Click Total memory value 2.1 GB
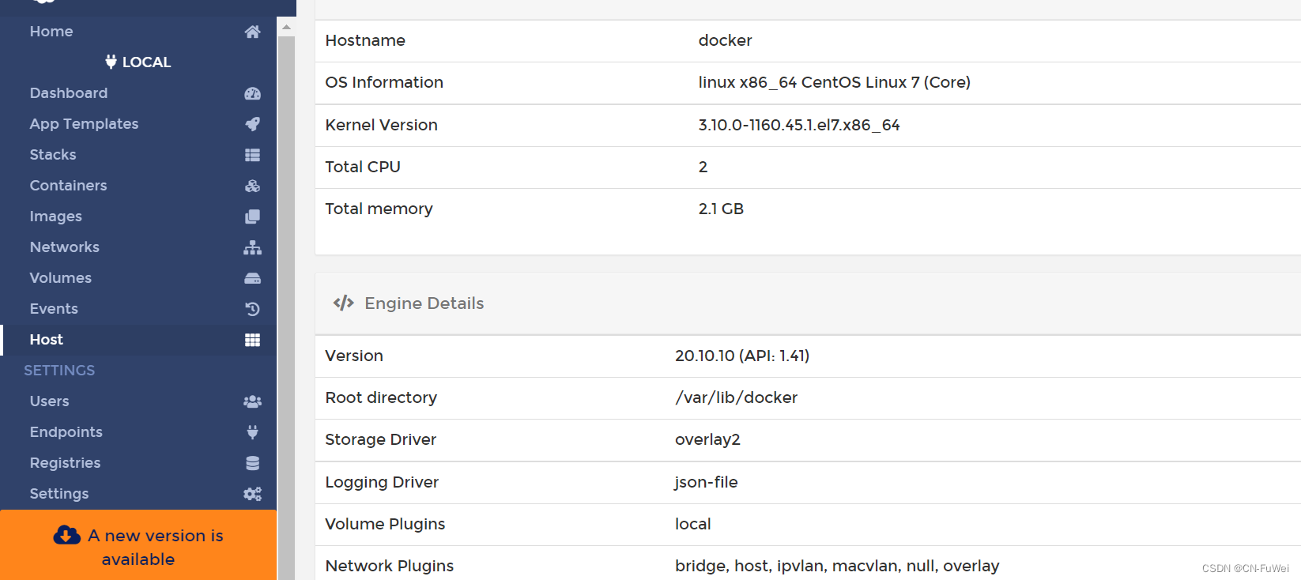The width and height of the screenshot is (1301, 580). (721, 209)
